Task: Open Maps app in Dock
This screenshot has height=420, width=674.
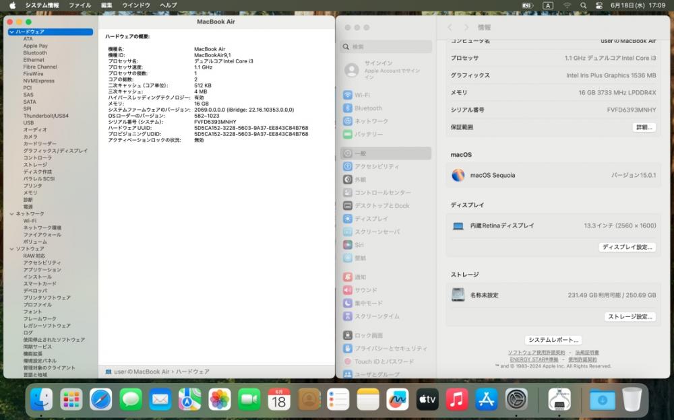Action: point(190,399)
